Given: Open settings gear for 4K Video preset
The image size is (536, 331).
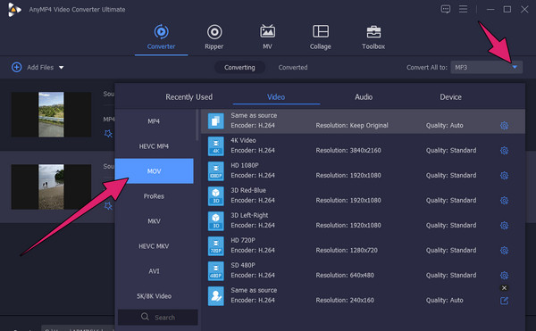Looking at the screenshot, I should point(504,151).
